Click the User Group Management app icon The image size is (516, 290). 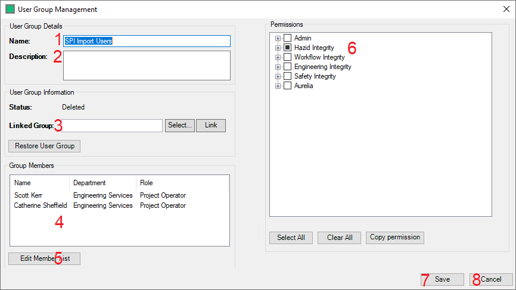(x=10, y=10)
